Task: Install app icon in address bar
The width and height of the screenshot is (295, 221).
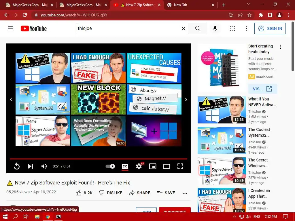Action: 231,15
